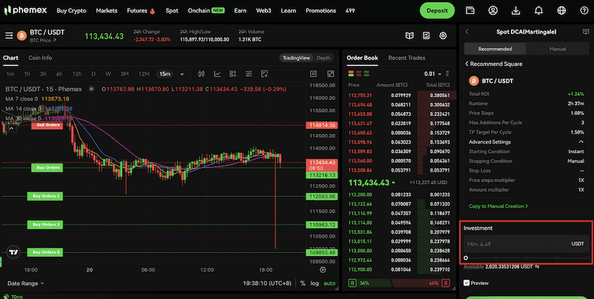The height and width of the screenshot is (299, 594).
Task: Click the 113,200.00 bid price row
Action: pos(399,195)
